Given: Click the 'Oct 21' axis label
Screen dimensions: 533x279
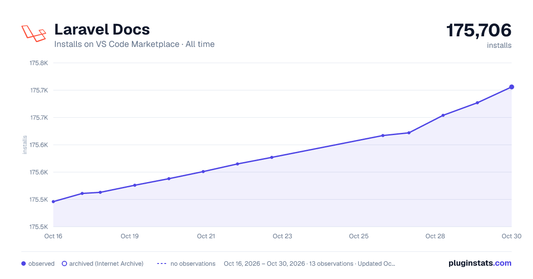Looking at the screenshot, I should 206,236.
